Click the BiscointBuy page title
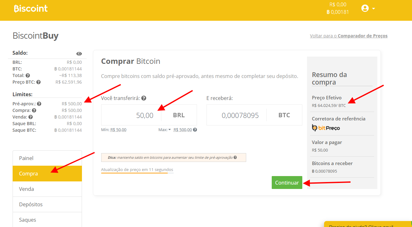Screen dimensions: 412x227 coord(36,36)
